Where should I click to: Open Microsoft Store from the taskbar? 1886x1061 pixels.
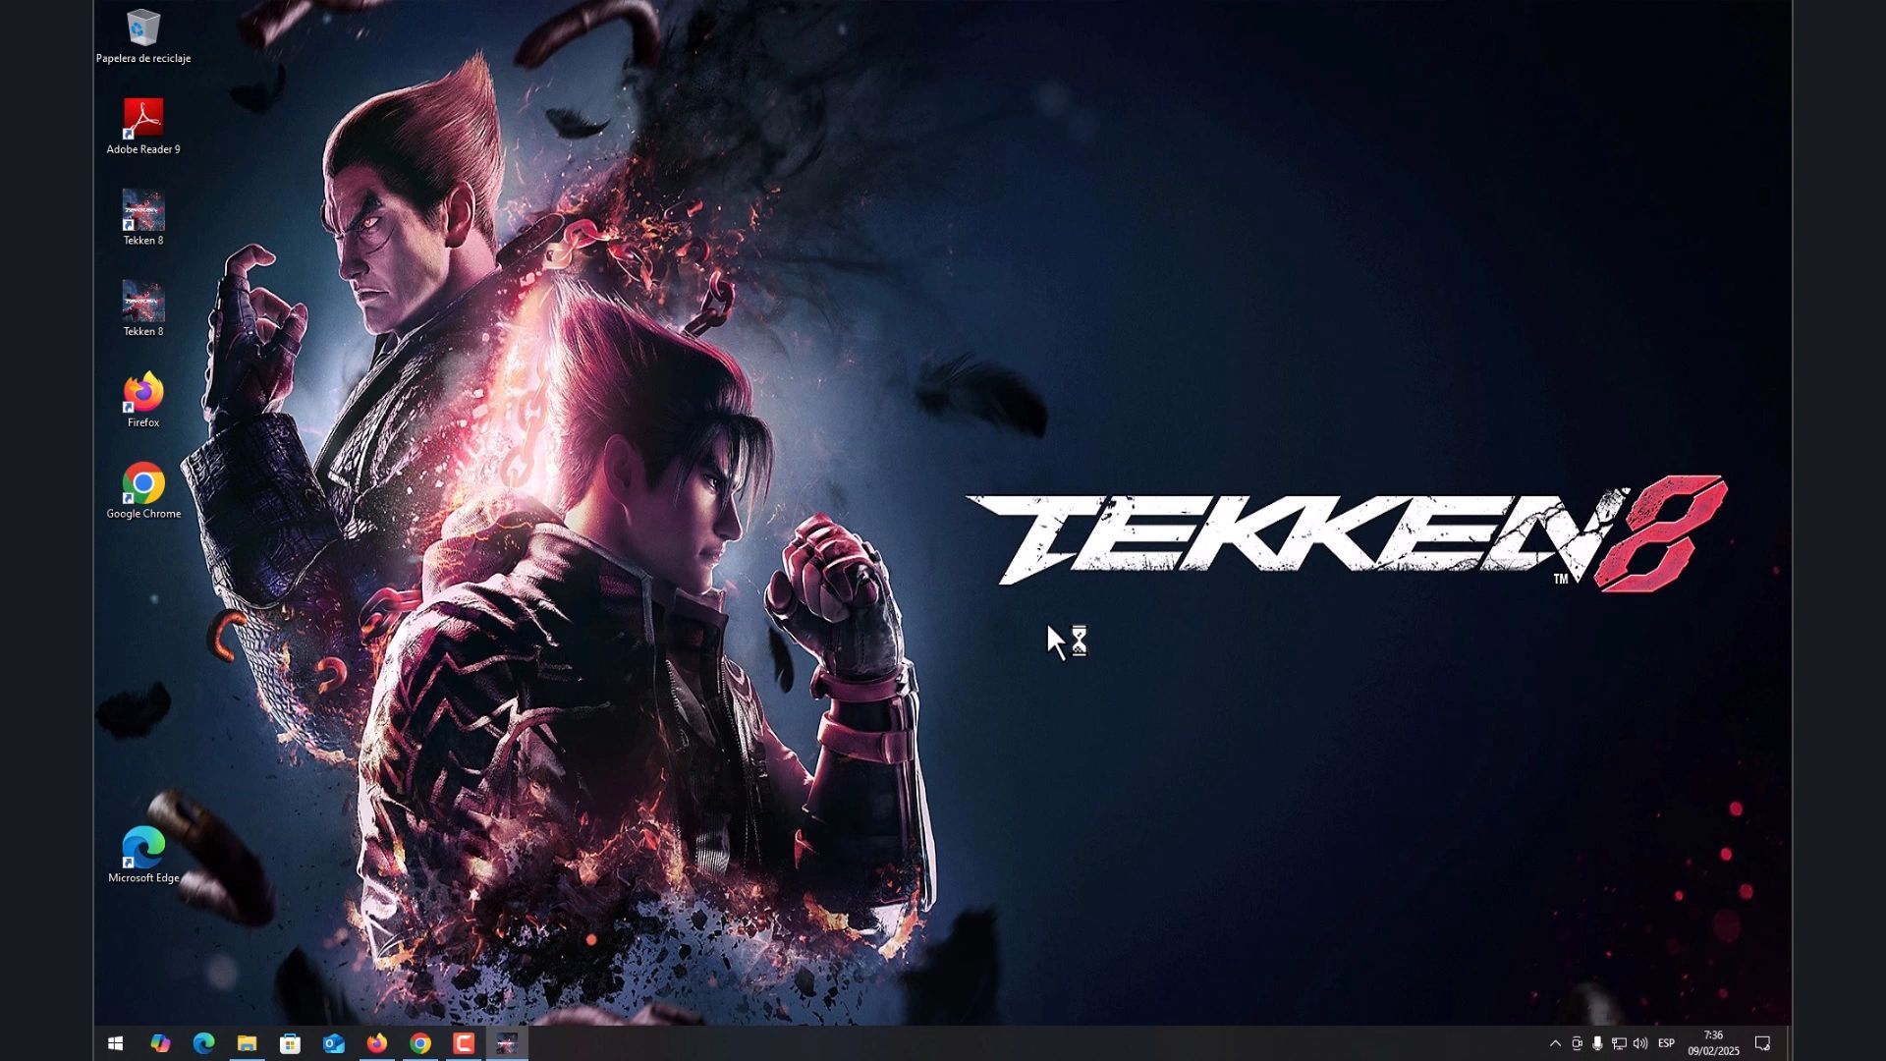click(290, 1043)
